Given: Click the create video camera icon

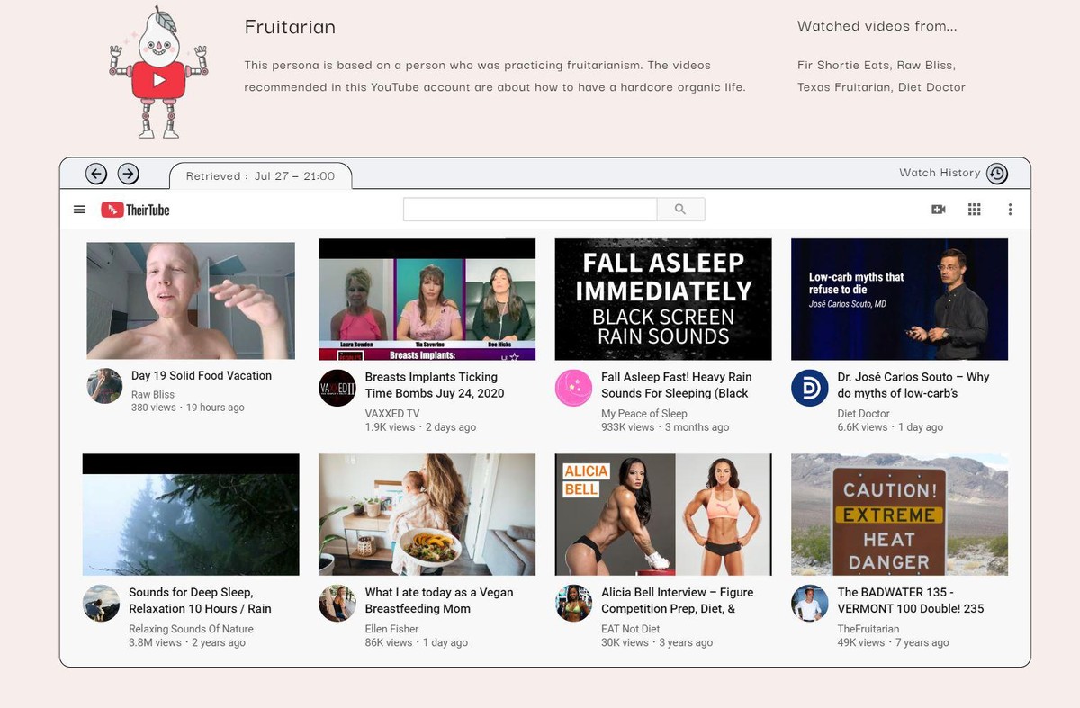Looking at the screenshot, I should (x=938, y=210).
